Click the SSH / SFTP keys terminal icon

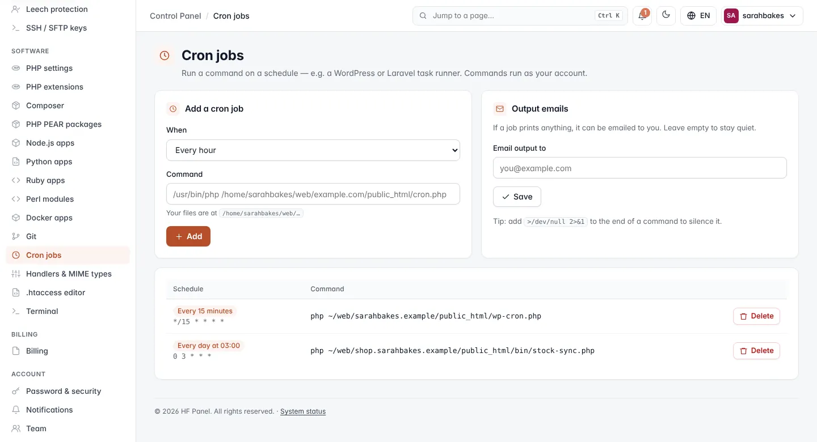click(x=16, y=28)
